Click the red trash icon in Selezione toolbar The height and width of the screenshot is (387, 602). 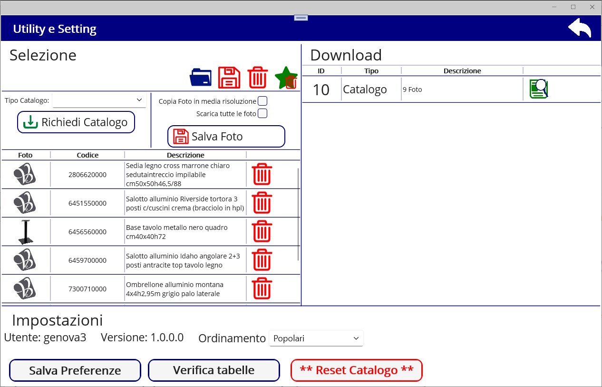(258, 77)
